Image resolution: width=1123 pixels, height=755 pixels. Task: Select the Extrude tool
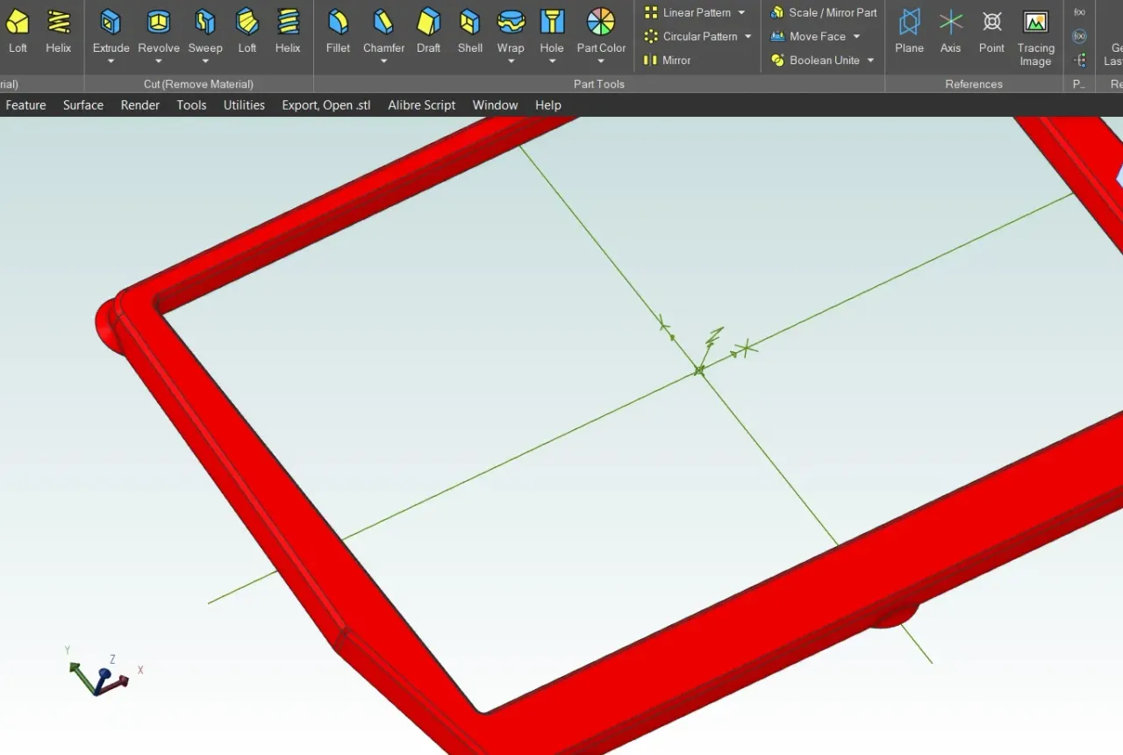tap(111, 26)
